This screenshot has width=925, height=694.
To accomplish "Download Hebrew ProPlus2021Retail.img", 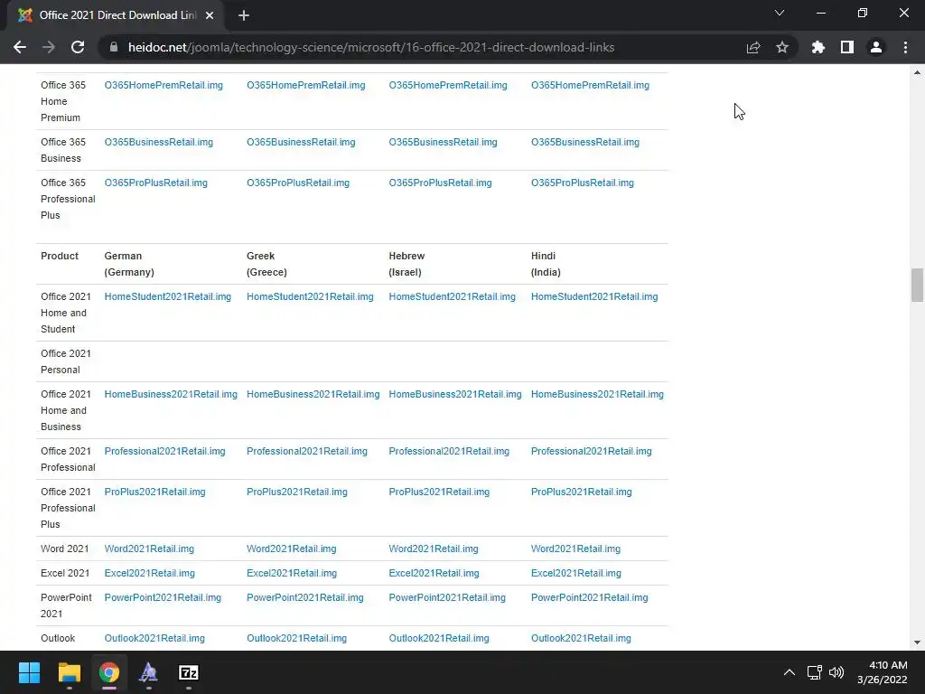I will [439, 492].
